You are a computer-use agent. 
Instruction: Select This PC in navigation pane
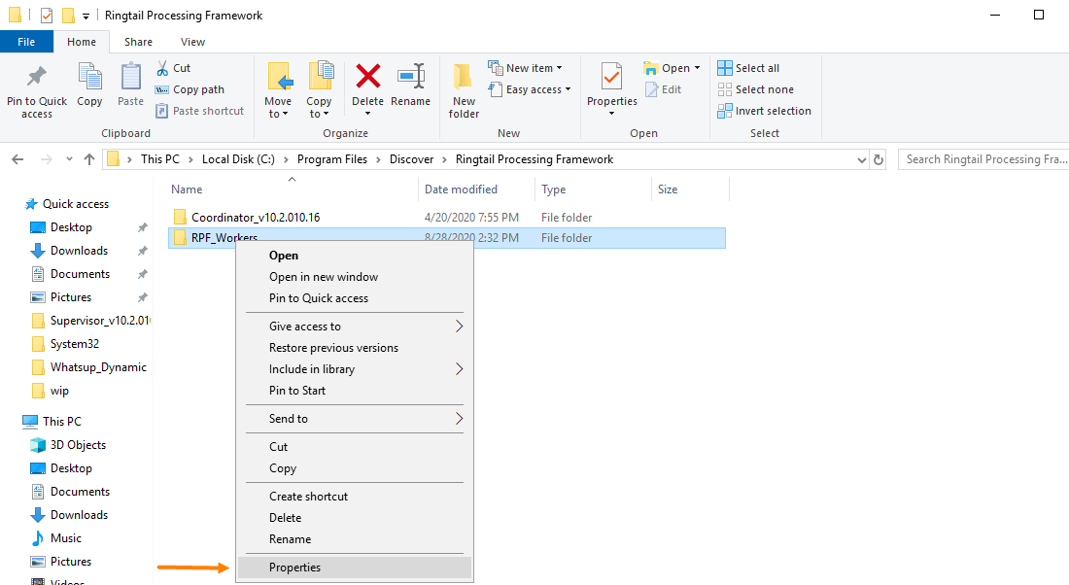(x=62, y=422)
